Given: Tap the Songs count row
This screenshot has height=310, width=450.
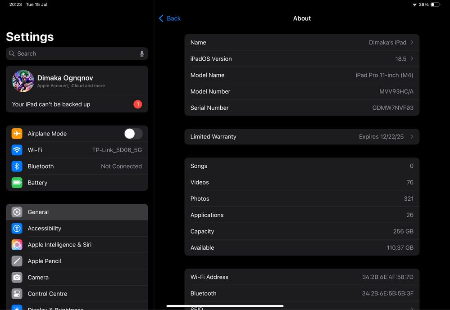Looking at the screenshot, I should point(302,166).
